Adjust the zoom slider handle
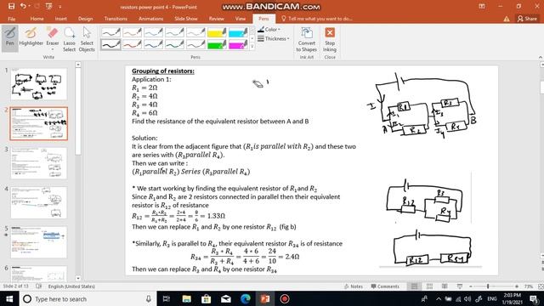544x306 pixels. click(488, 286)
